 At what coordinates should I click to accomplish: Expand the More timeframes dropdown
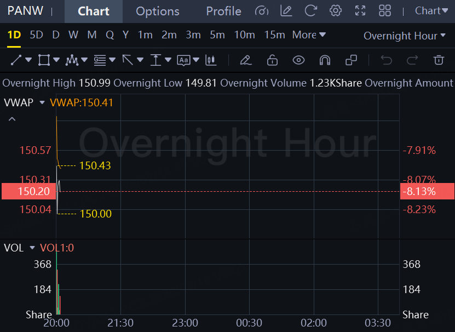309,35
